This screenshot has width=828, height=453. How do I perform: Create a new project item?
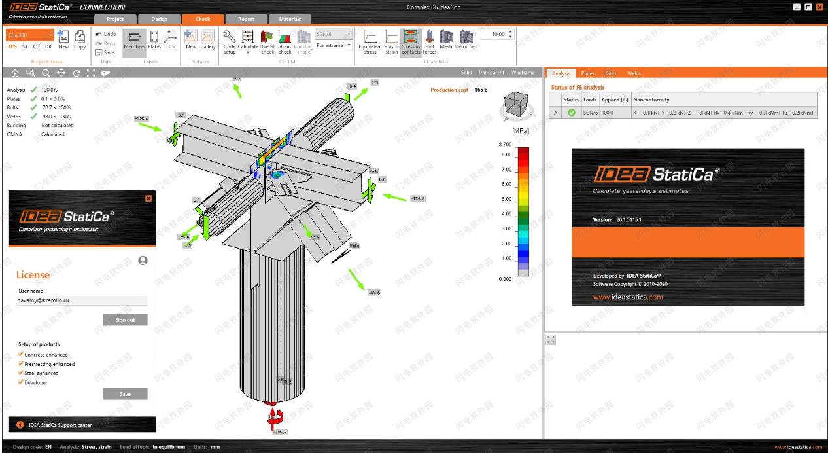(x=63, y=40)
